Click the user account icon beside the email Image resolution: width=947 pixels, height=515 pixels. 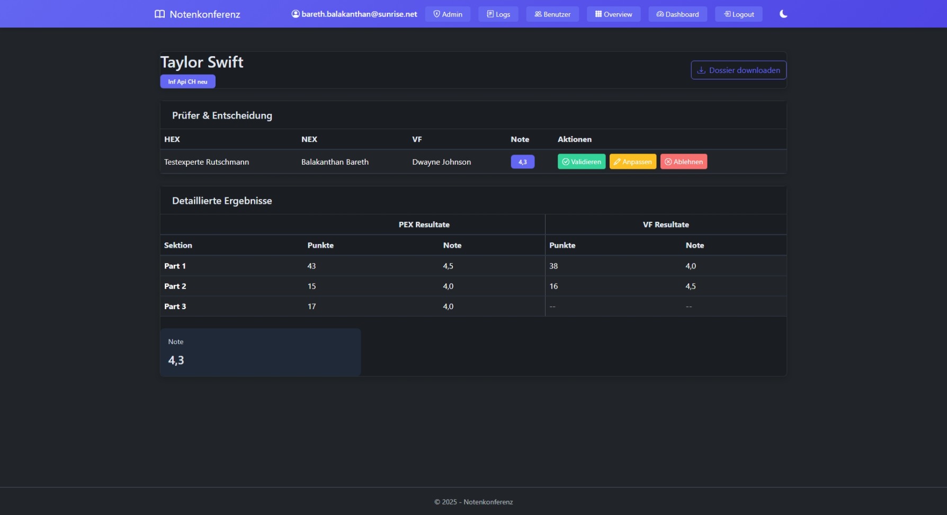tap(296, 14)
